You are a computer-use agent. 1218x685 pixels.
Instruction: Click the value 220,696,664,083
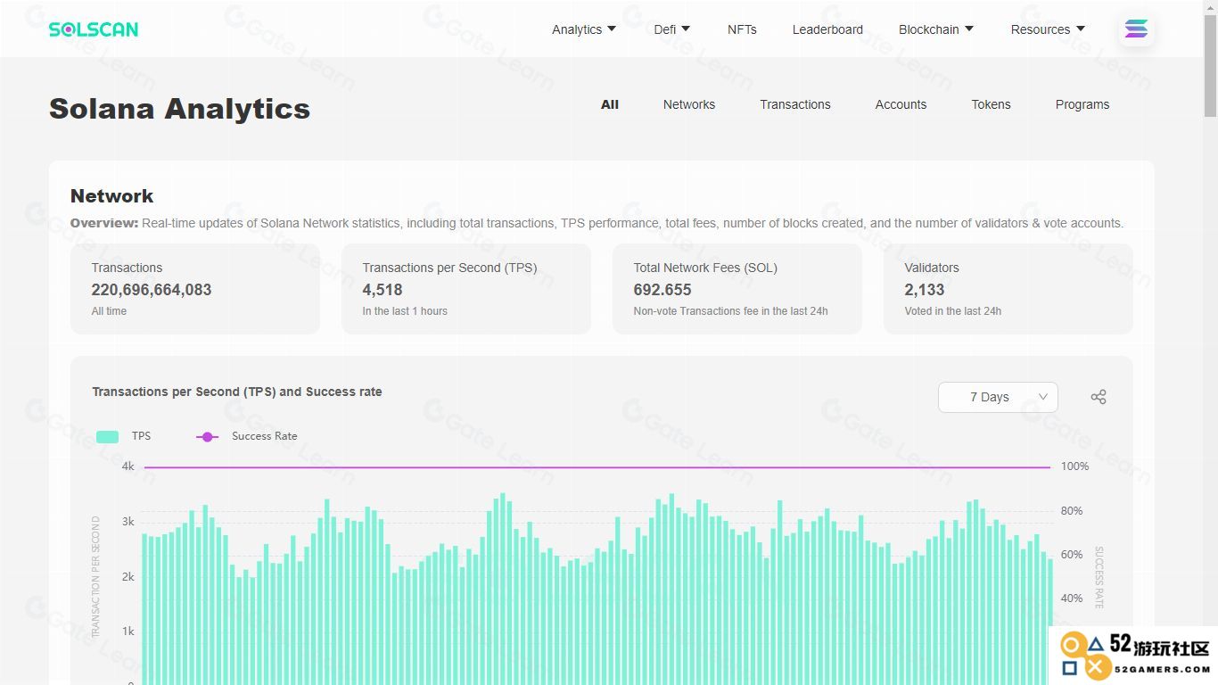[152, 290]
